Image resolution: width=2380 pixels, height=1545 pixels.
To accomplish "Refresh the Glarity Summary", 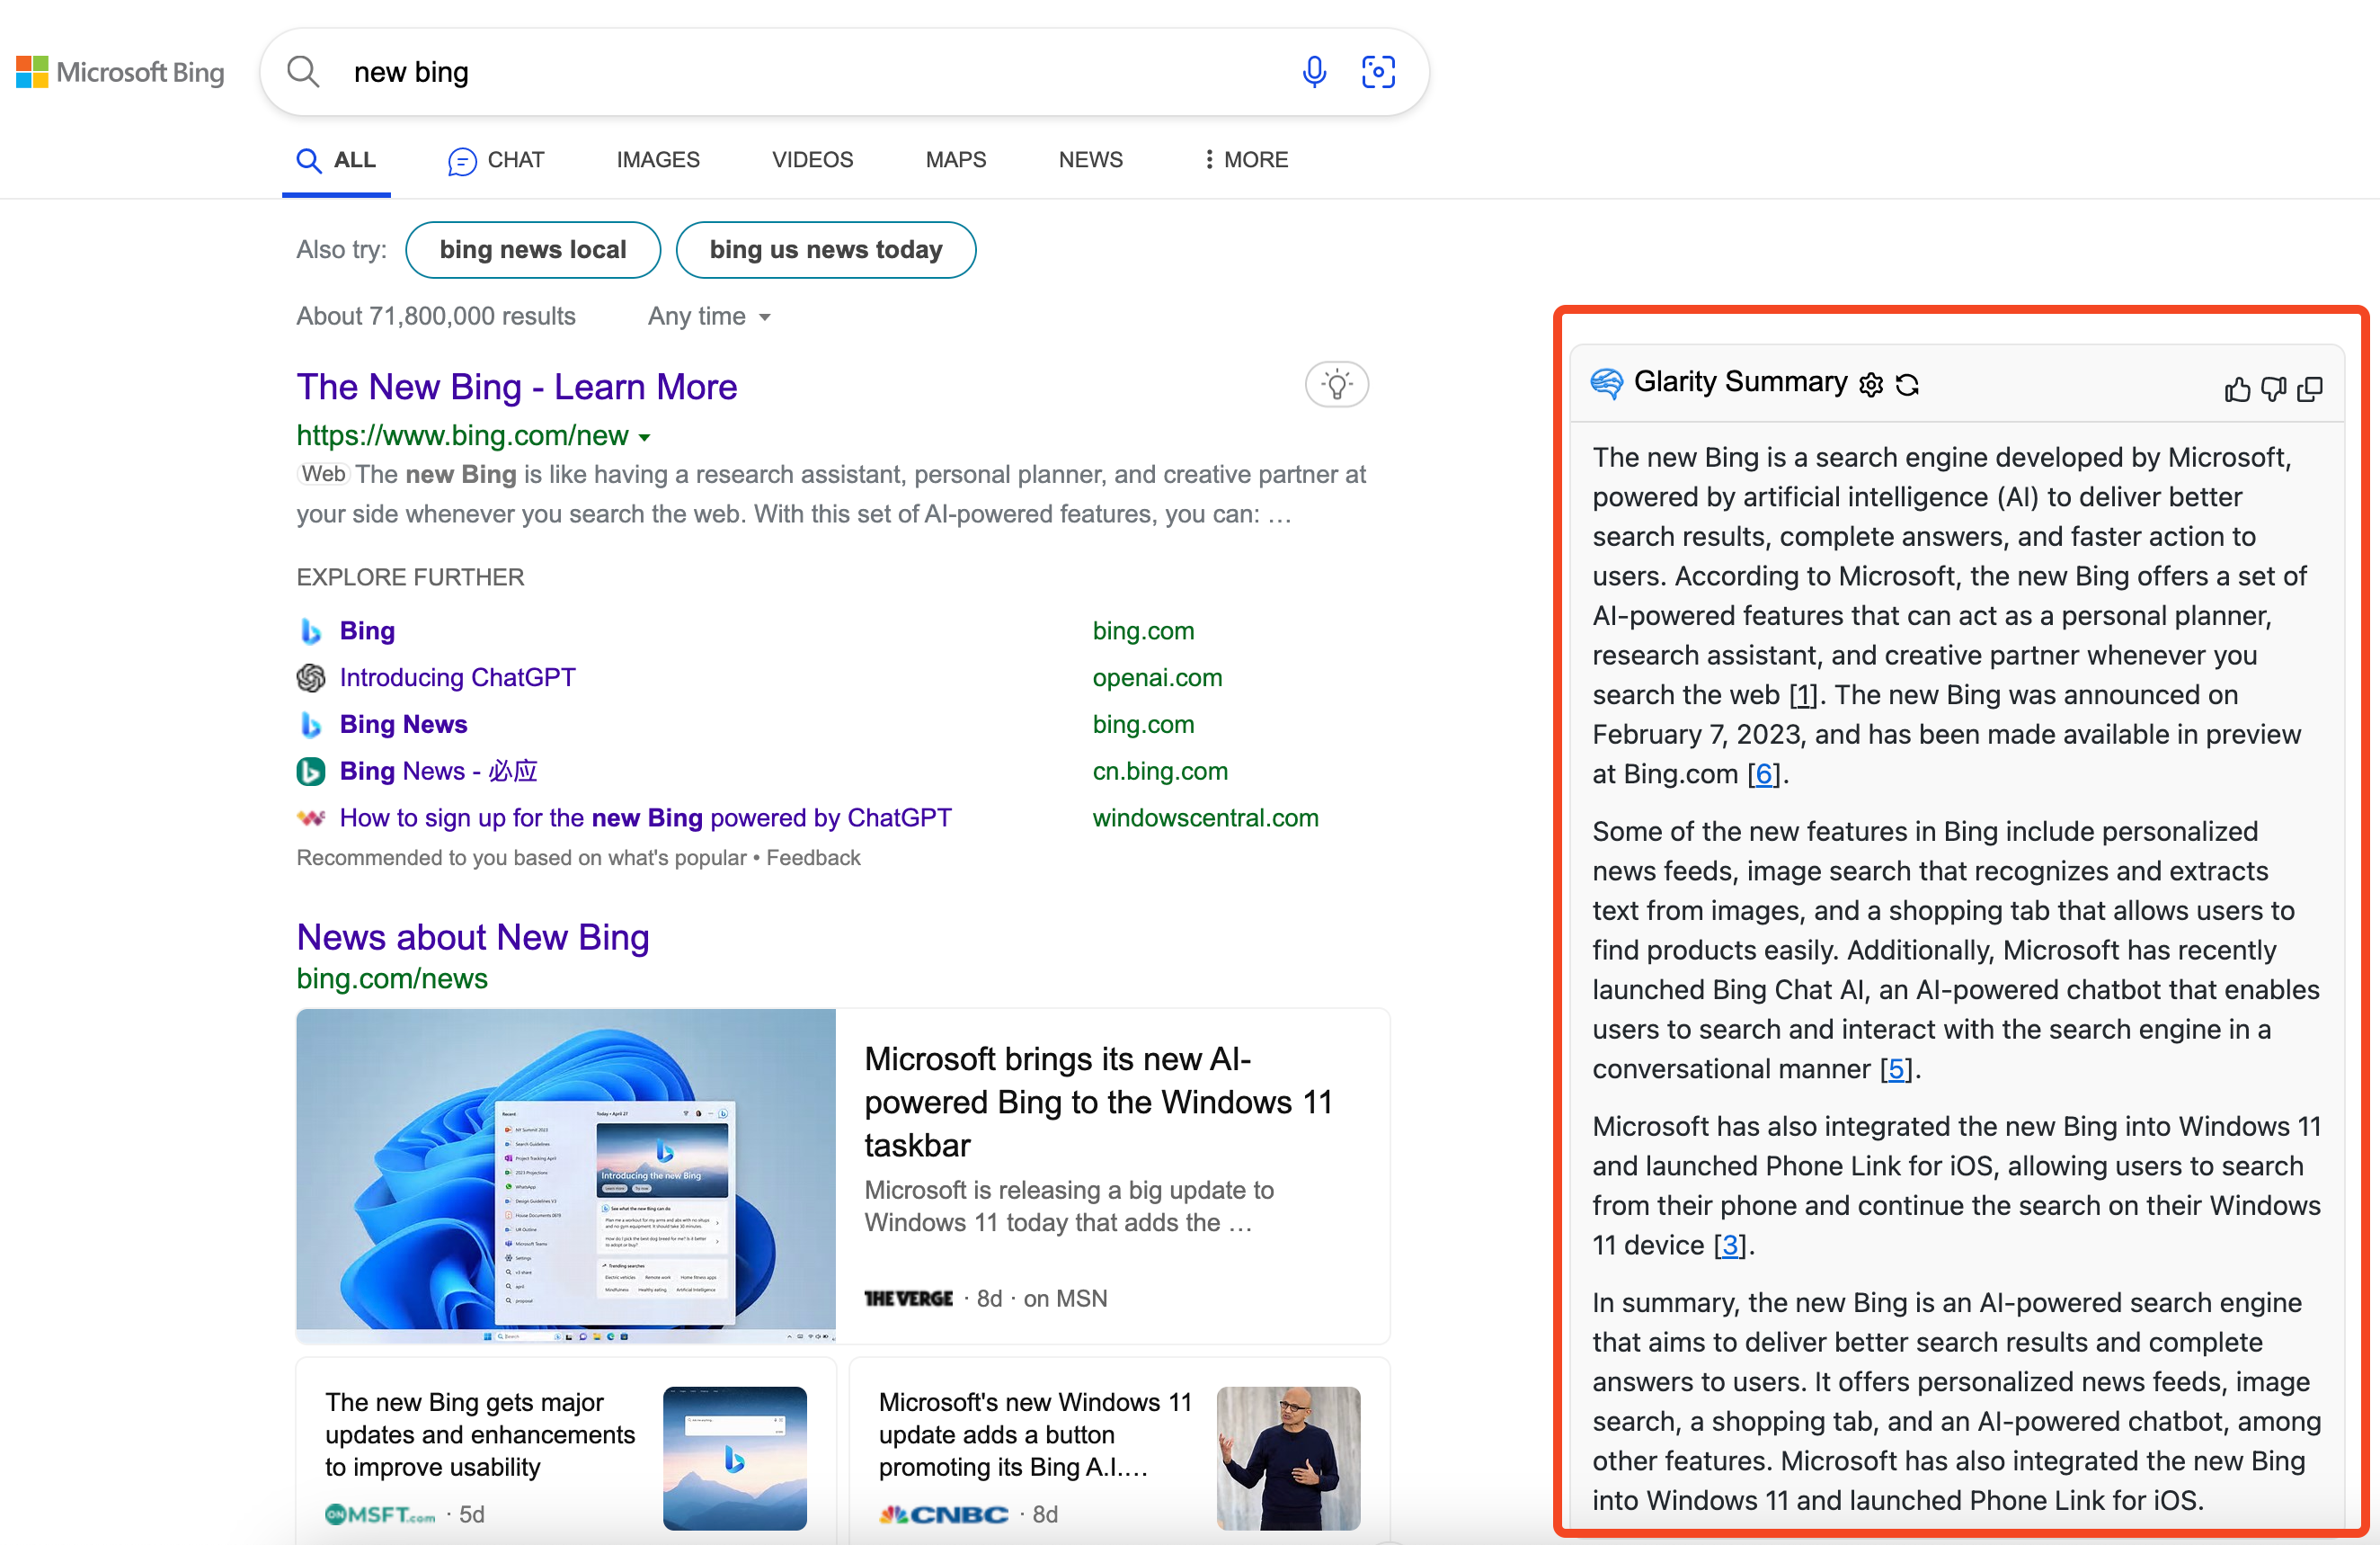I will point(1907,384).
